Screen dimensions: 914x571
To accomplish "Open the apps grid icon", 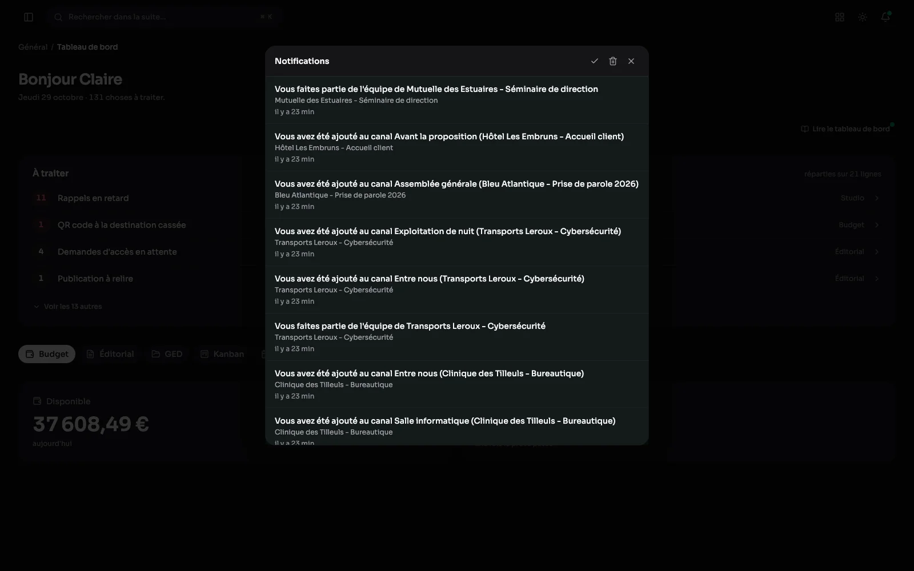I will (840, 17).
